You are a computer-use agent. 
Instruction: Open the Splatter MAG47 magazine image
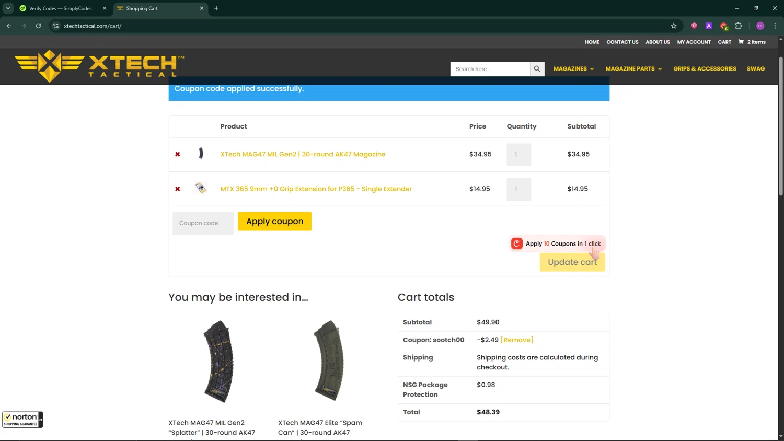(218, 361)
